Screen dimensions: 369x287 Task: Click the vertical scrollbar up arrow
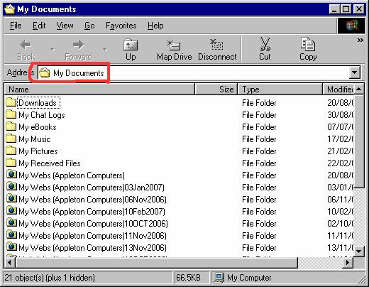(359, 90)
